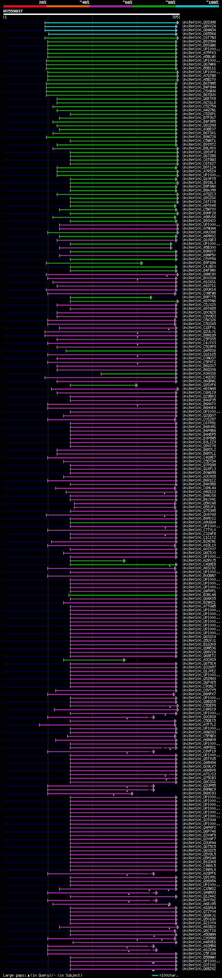222x978 pixels.
Task: Select label UniRef100_C5WRT1
Action: 199,141
